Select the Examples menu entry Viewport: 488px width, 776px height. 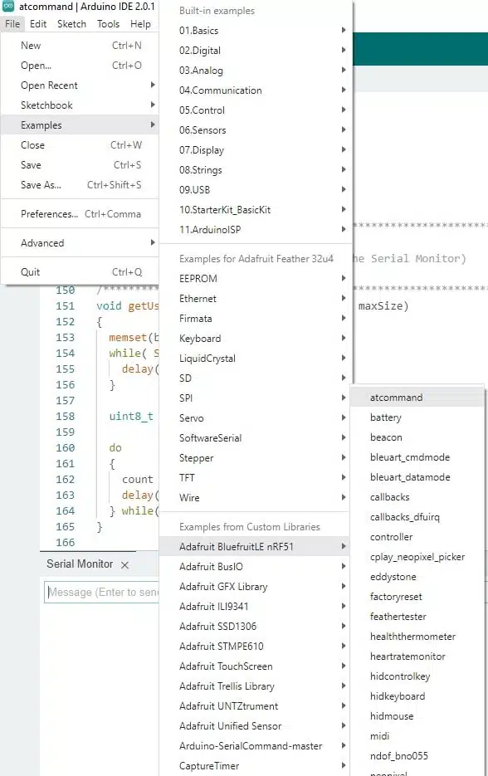[x=80, y=125]
